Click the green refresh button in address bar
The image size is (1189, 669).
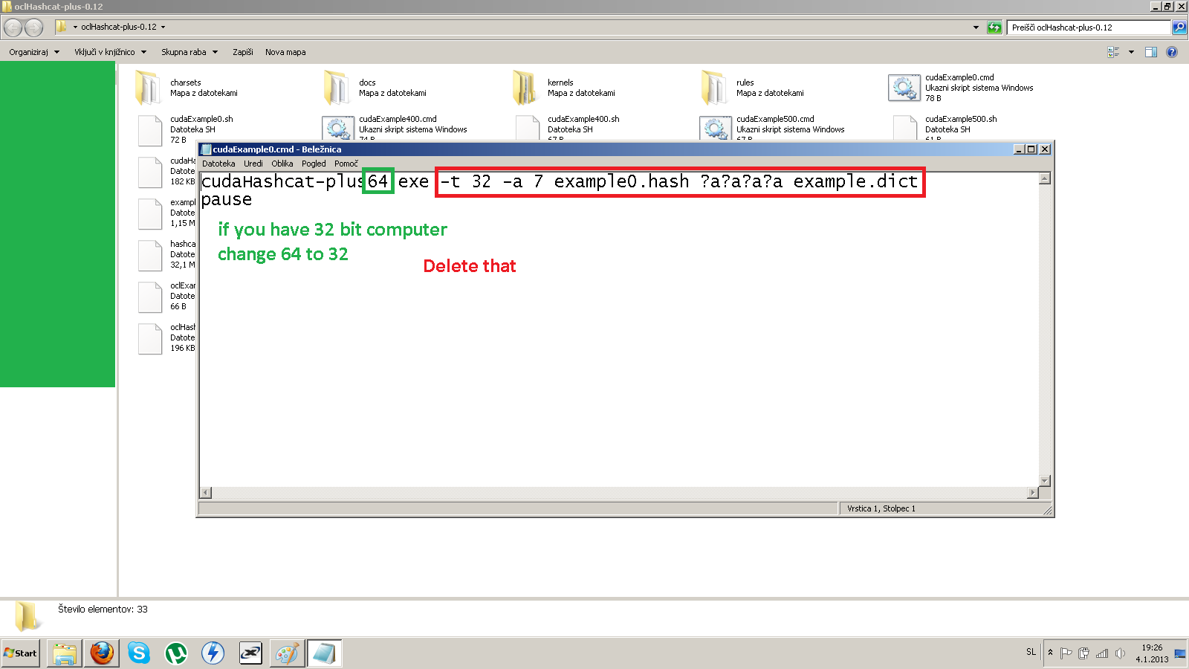coord(994,28)
